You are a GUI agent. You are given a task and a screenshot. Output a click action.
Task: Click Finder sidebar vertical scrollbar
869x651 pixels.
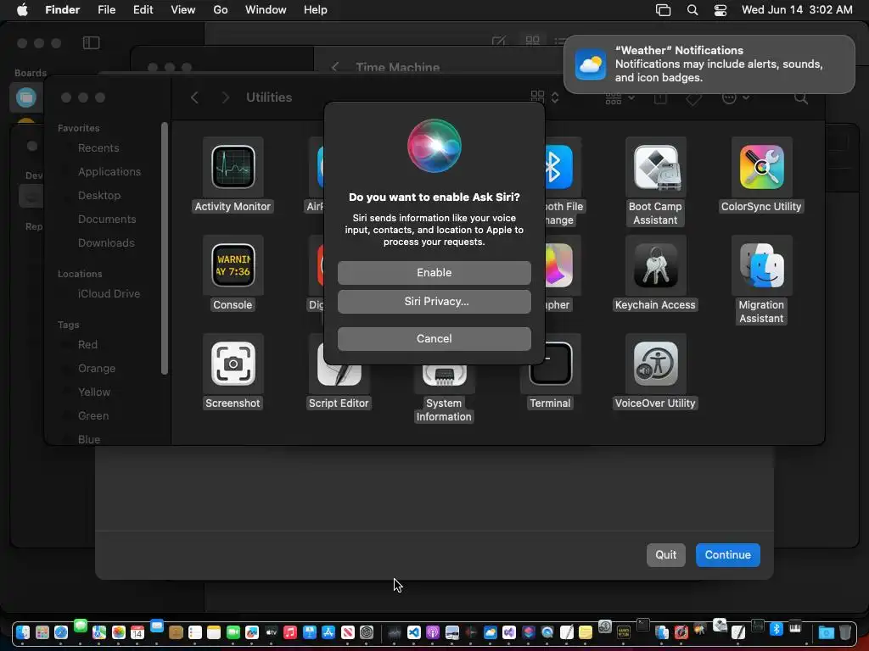[164, 248]
